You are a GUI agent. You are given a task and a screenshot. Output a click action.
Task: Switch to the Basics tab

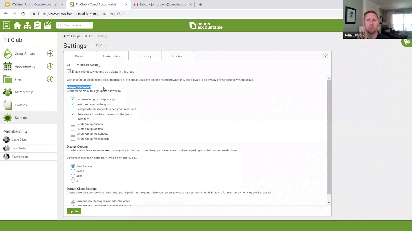80,56
